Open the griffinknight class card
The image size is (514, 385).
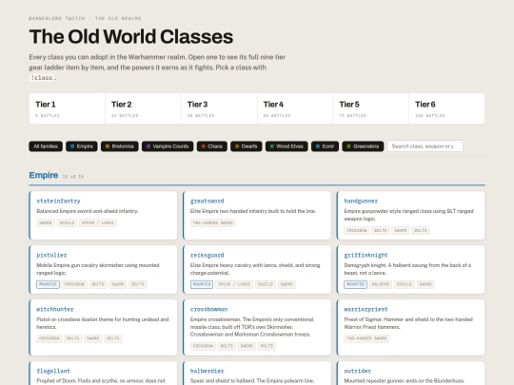(x=410, y=269)
